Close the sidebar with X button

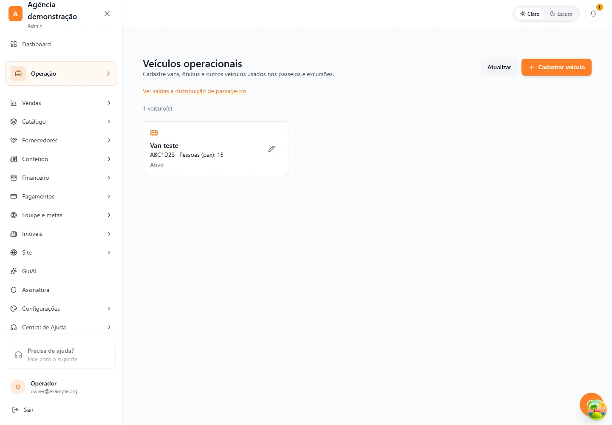click(107, 14)
